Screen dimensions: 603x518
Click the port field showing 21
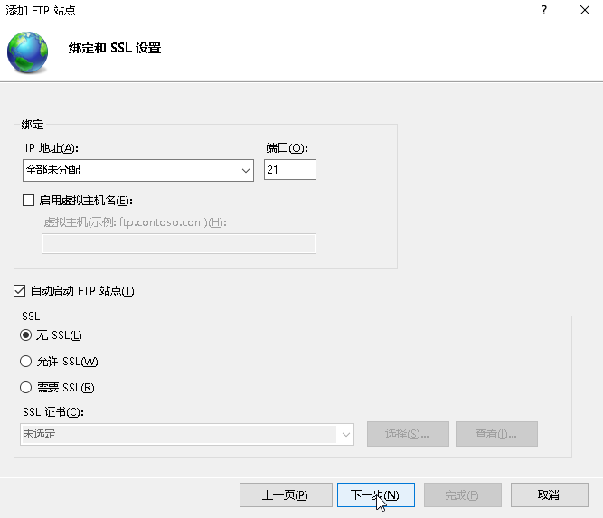[290, 170]
